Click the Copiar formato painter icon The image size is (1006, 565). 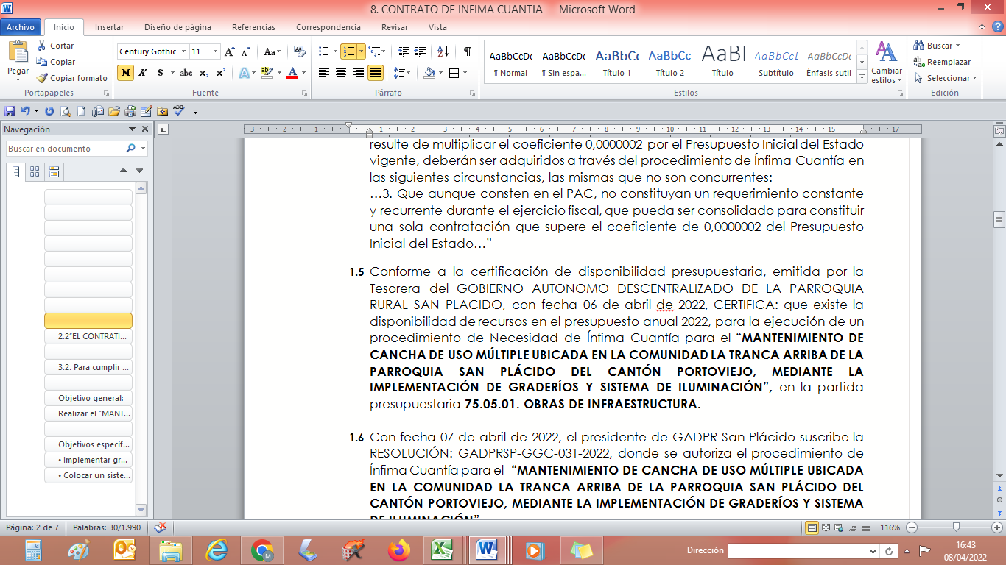[x=43, y=78]
